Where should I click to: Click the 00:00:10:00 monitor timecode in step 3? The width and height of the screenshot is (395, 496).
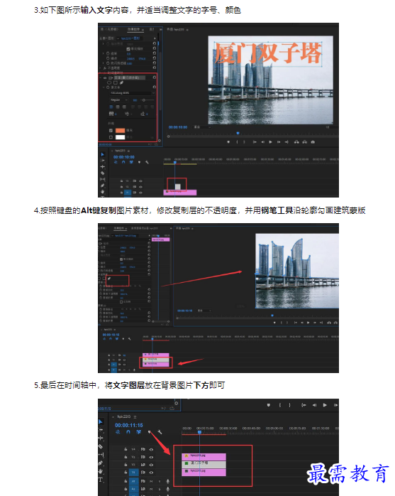[178, 127]
